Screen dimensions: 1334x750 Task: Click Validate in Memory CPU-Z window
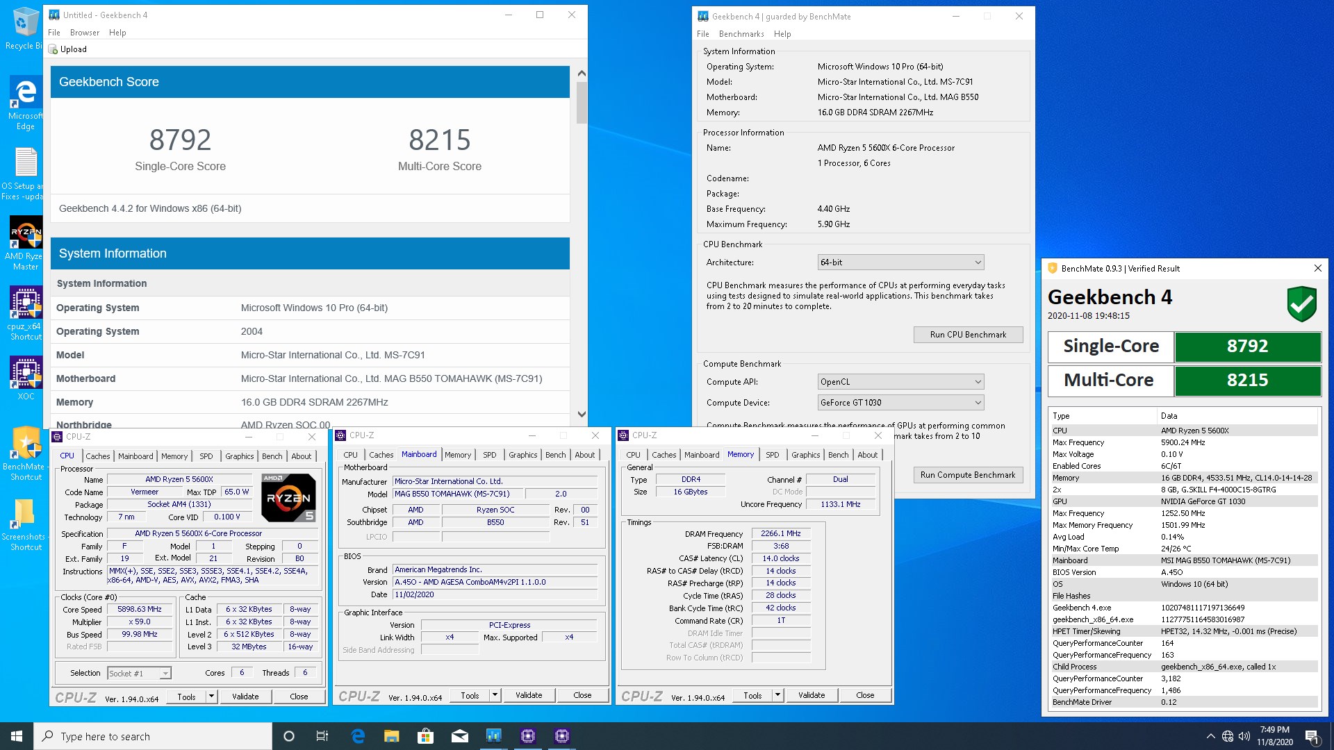(x=812, y=695)
